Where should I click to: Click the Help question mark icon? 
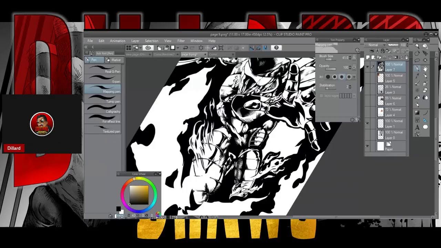(276, 48)
